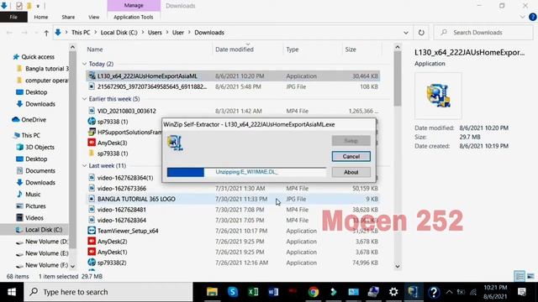The width and height of the screenshot is (538, 302).
Task: Open Skype from the taskbar
Action: click(x=233, y=292)
